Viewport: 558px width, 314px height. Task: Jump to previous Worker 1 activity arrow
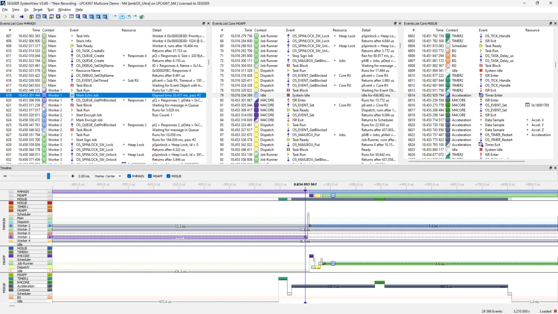(11, 237)
